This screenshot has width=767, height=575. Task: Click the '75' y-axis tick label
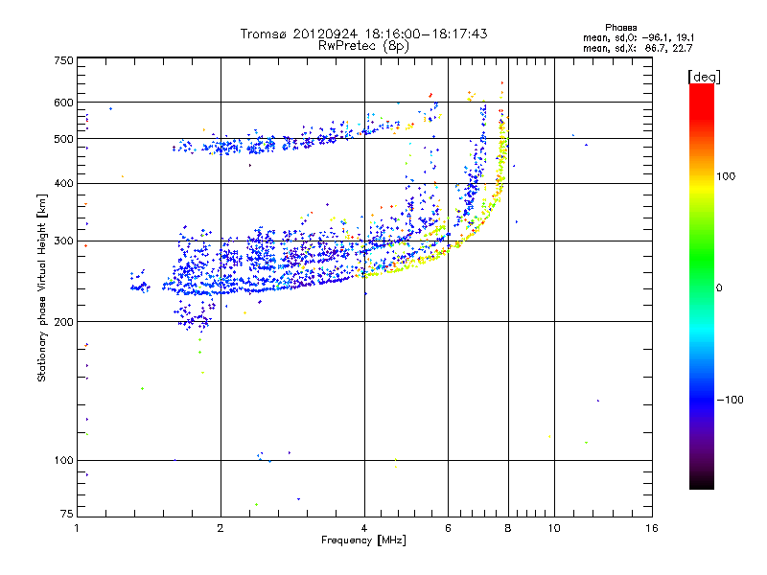(x=67, y=514)
